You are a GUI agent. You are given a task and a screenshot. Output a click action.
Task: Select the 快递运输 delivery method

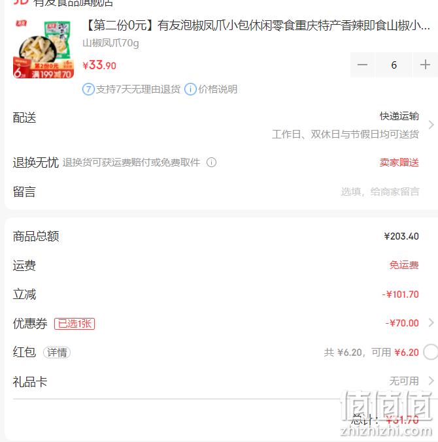(x=399, y=116)
